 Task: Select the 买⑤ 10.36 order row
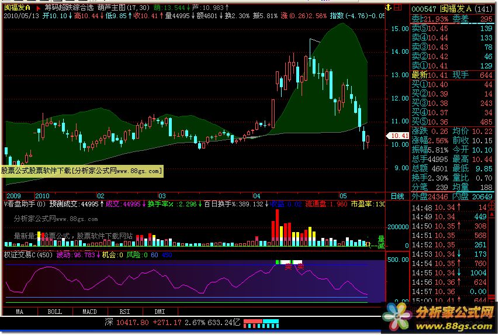point(452,122)
